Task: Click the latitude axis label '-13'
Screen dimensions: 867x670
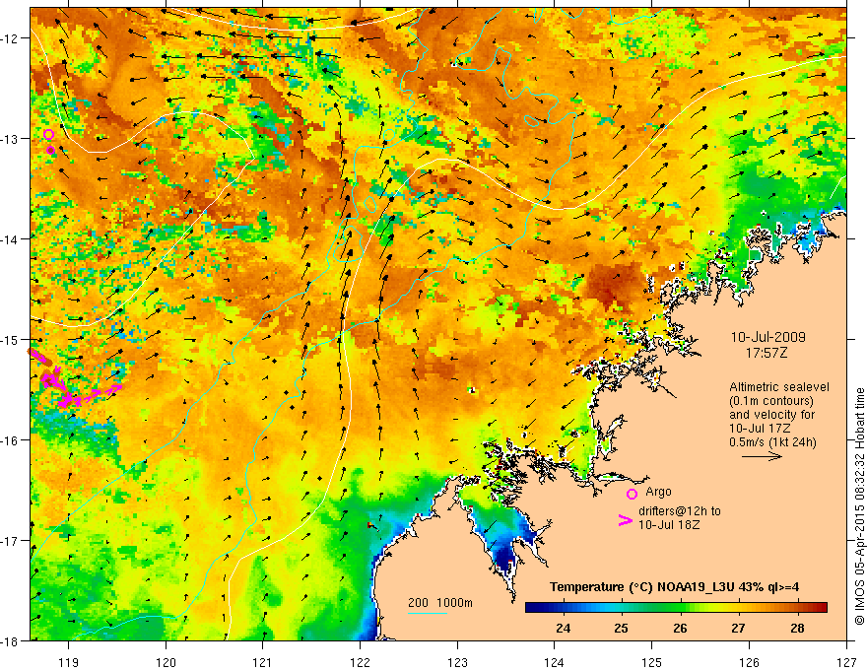Action: (x=10, y=139)
